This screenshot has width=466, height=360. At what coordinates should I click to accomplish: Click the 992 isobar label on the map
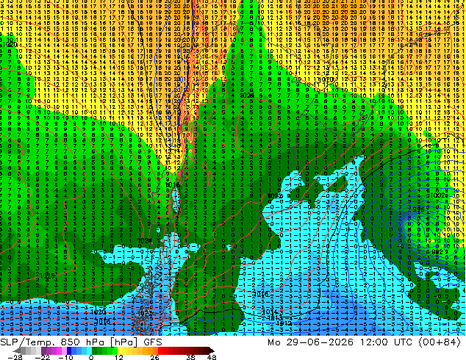pyautogui.click(x=437, y=251)
